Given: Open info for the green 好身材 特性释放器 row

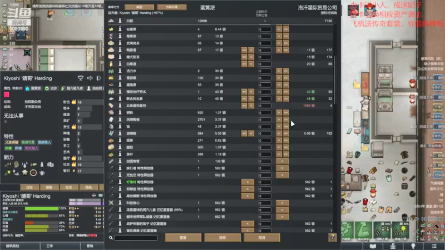Looking at the screenshot, I should tap(120, 182).
